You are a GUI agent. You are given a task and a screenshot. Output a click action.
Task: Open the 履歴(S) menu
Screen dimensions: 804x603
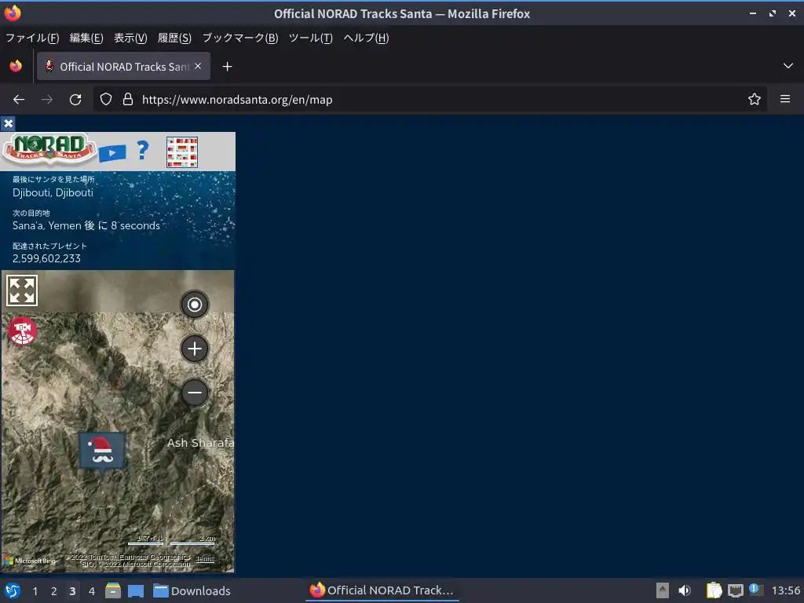click(174, 38)
